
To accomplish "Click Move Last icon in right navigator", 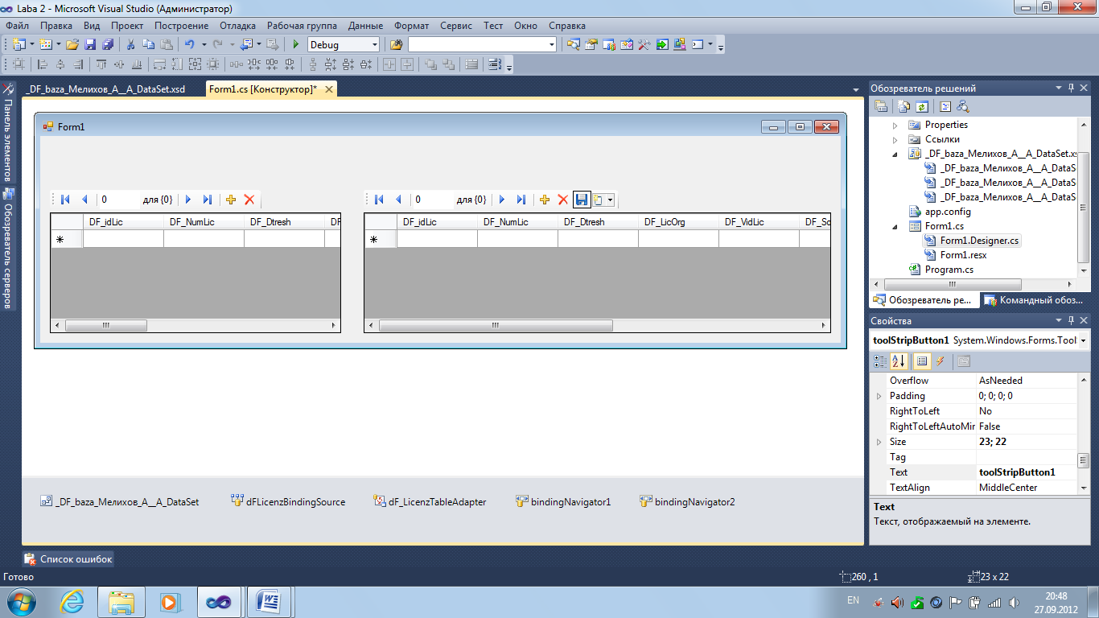I will (x=521, y=200).
